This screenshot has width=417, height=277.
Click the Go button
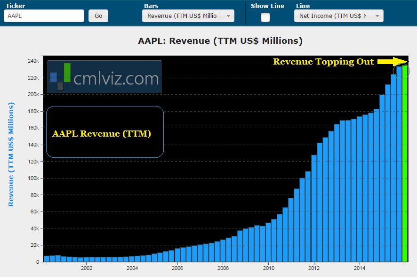(x=98, y=16)
